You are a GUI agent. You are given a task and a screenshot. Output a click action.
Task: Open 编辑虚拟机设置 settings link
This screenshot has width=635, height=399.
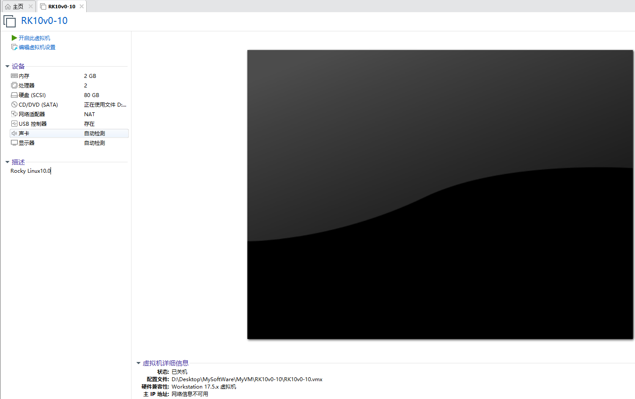36,47
